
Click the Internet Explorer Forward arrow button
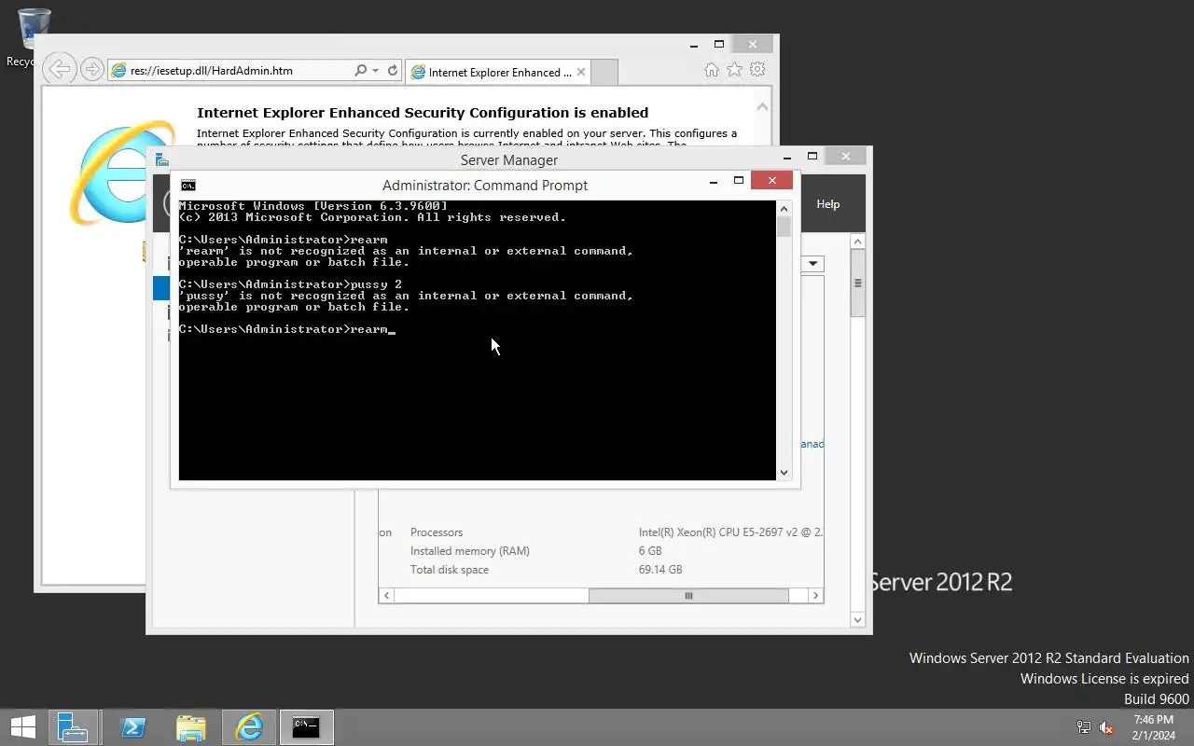(91, 70)
